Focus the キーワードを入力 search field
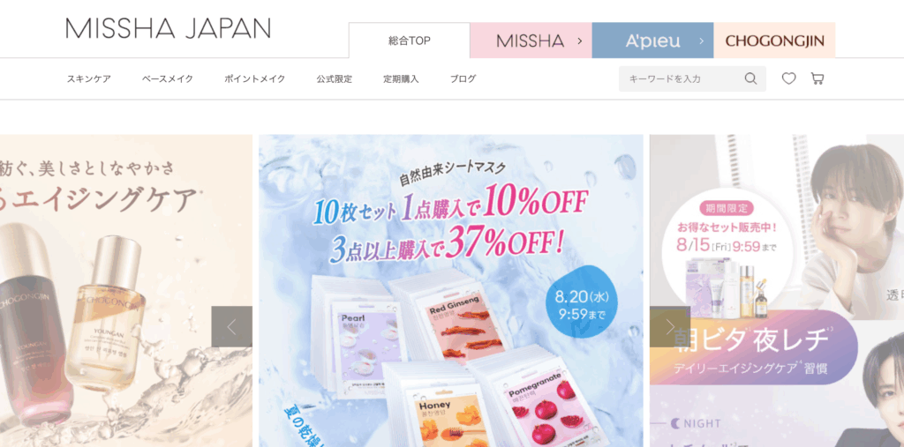The height and width of the screenshot is (447, 904). [x=692, y=79]
